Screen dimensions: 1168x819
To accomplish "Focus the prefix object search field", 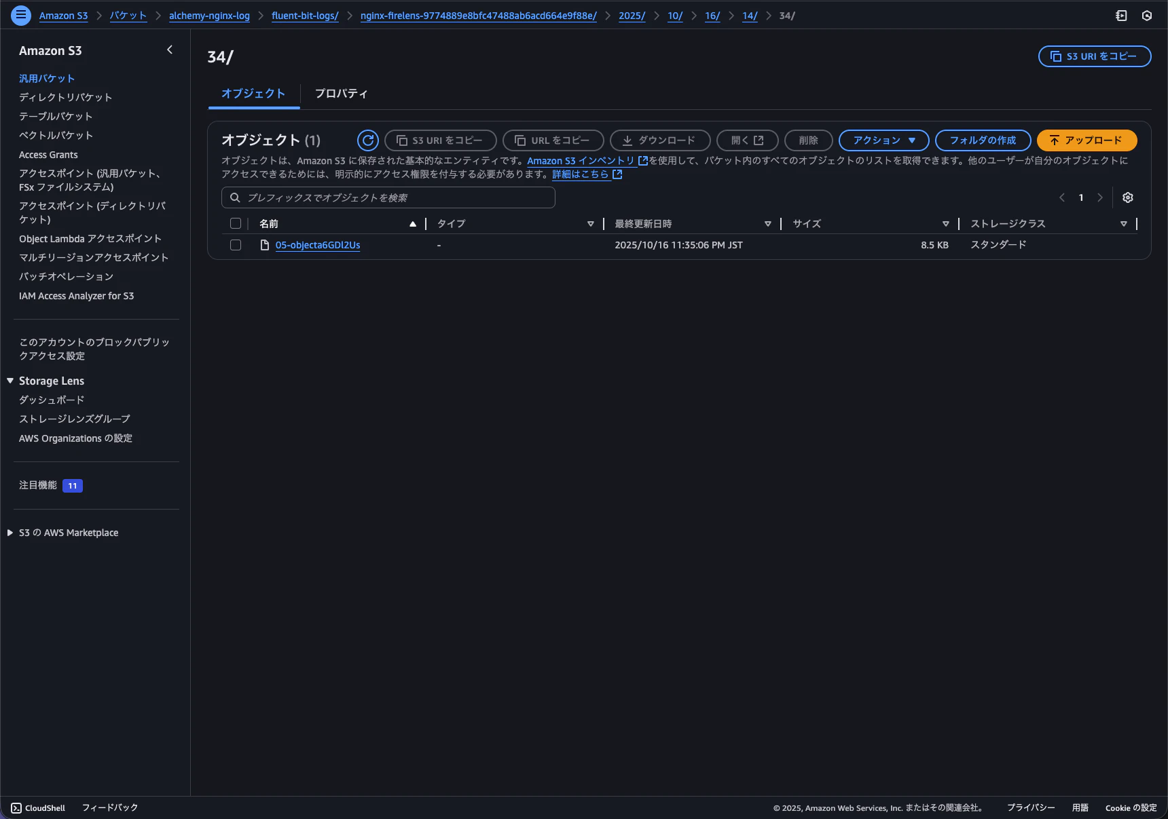I will (x=388, y=197).
